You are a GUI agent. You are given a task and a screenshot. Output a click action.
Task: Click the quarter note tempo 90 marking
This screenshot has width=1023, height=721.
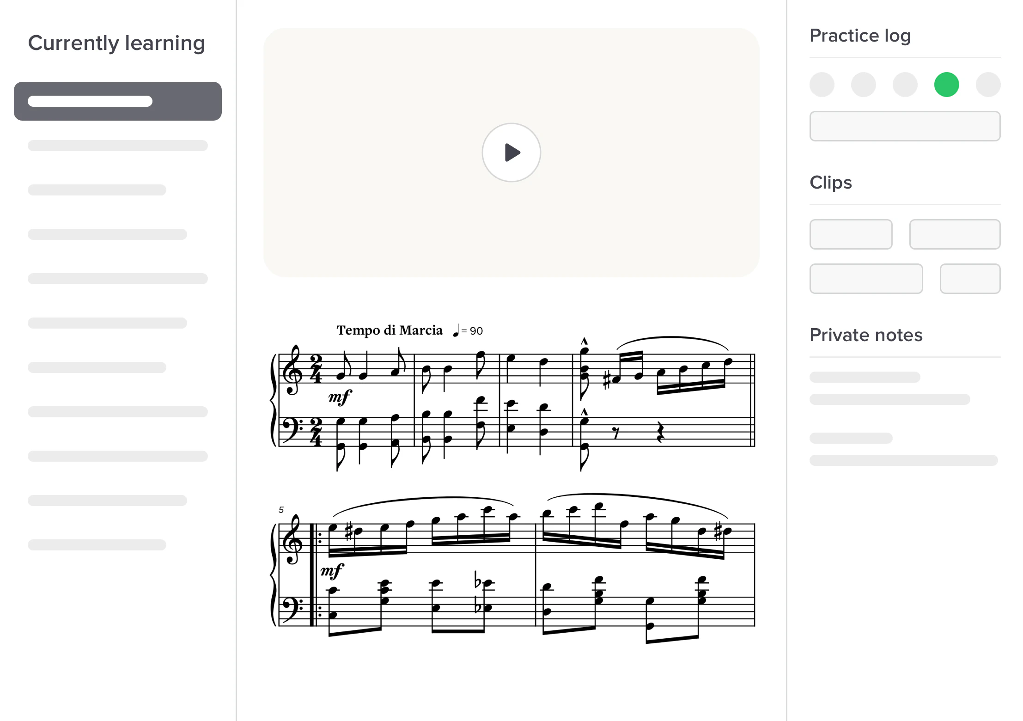click(468, 331)
